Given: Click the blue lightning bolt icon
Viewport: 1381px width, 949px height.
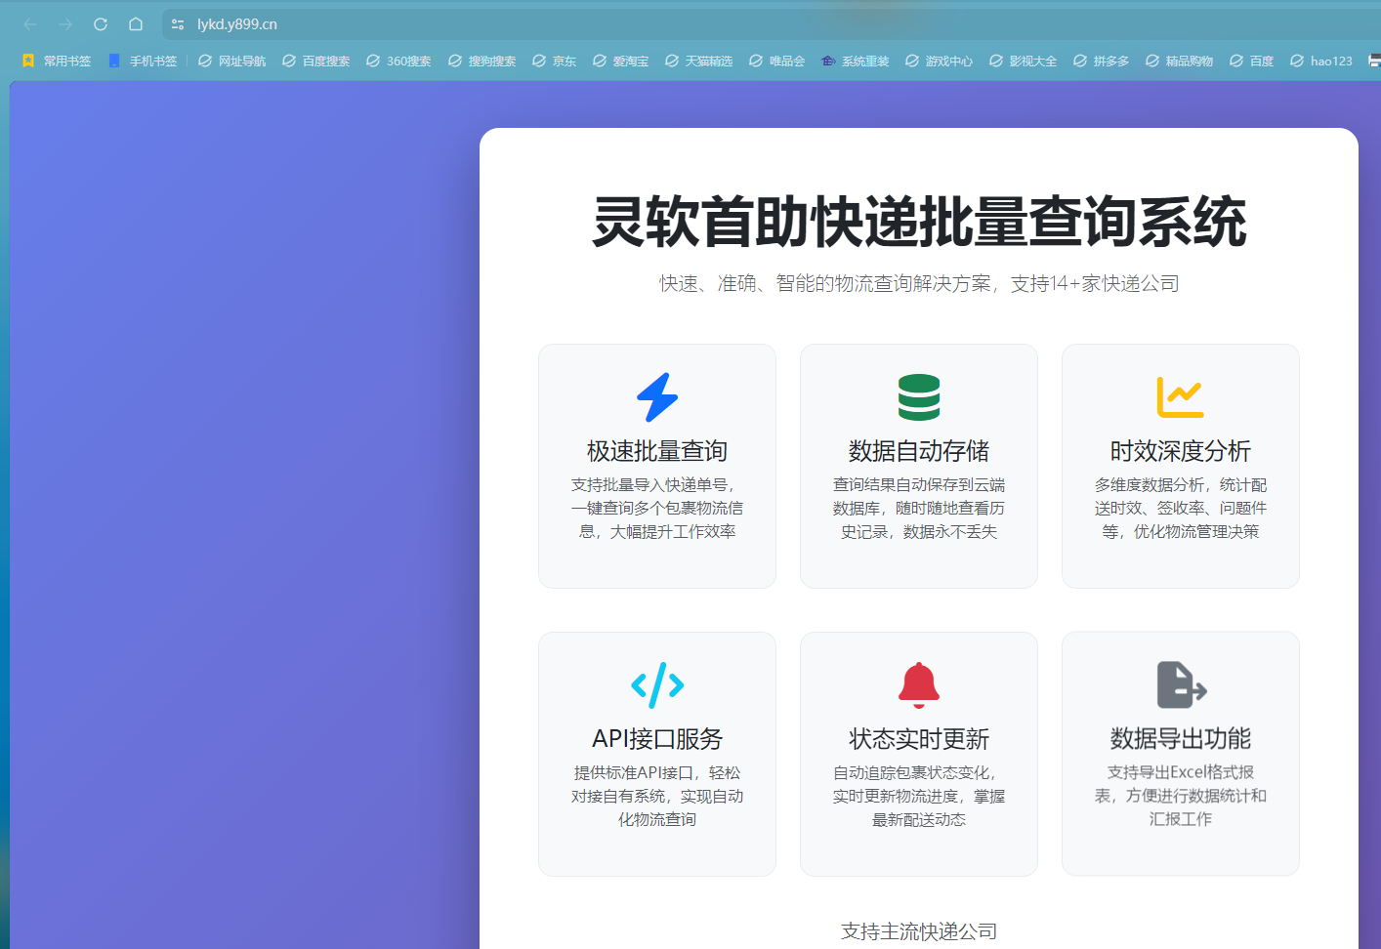Looking at the screenshot, I should point(657,397).
